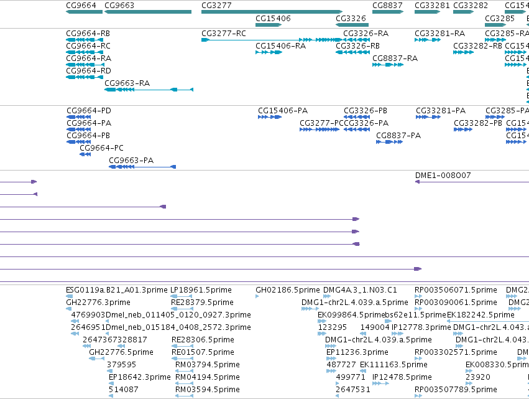529x399 pixels.
Task: Click the IP12778.3prime EST
Action: (x=397, y=334)
